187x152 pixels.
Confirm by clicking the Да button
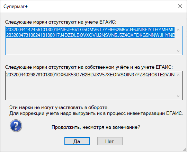(77, 141)
